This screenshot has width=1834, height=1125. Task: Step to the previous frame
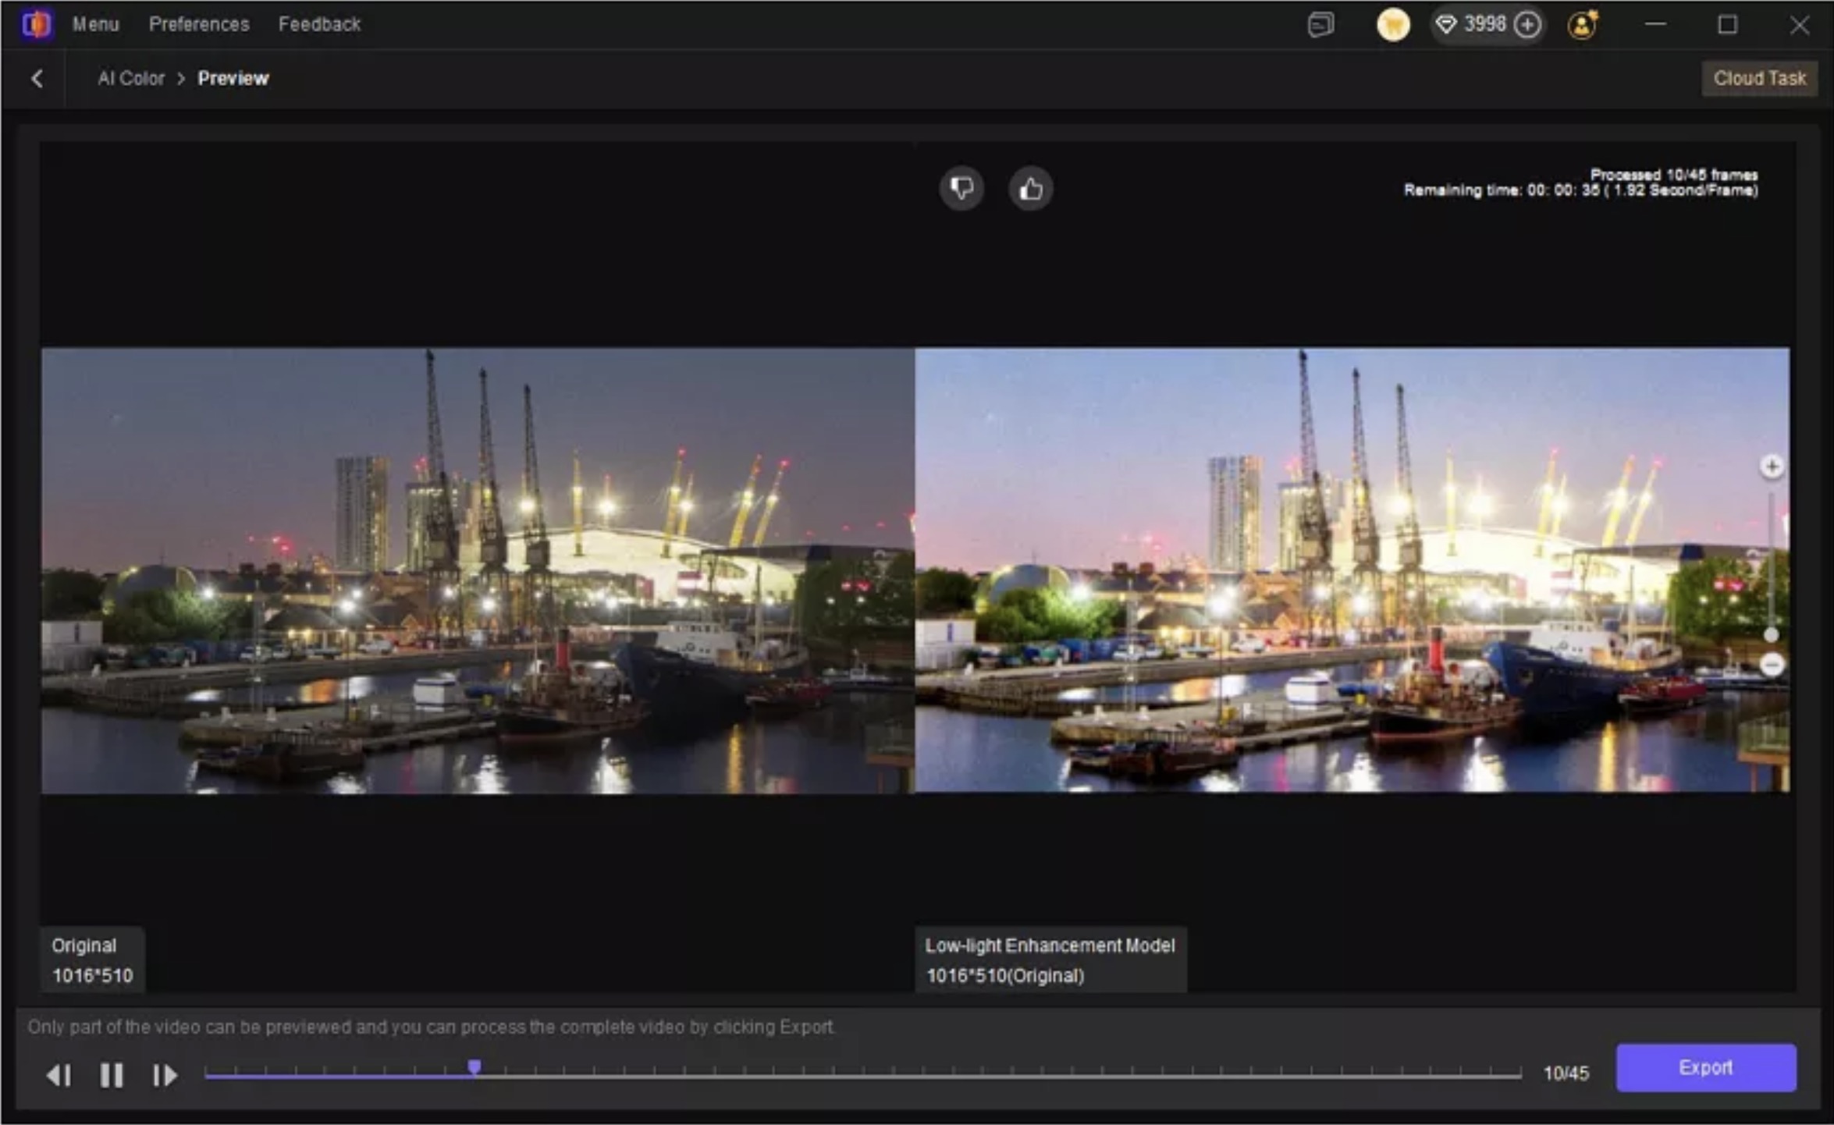[x=59, y=1075]
